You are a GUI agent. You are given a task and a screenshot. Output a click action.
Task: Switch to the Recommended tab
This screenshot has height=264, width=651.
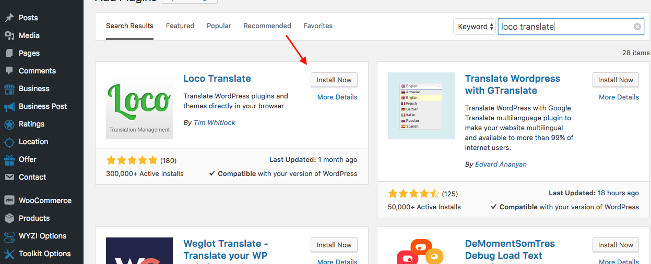click(x=267, y=26)
